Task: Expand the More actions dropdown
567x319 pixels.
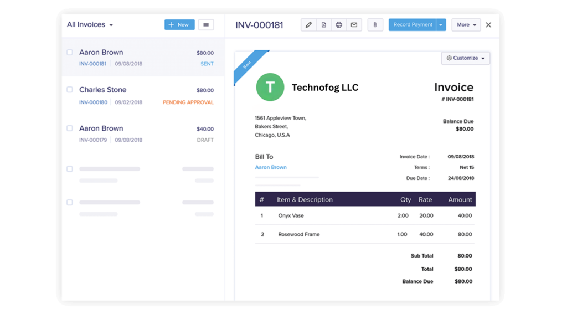Action: click(x=466, y=25)
